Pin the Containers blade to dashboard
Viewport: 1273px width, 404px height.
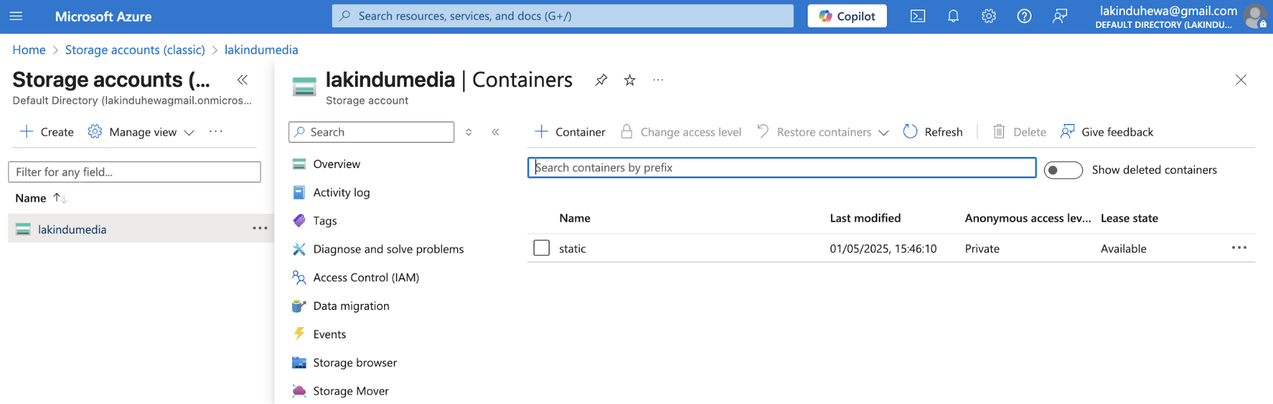(601, 80)
